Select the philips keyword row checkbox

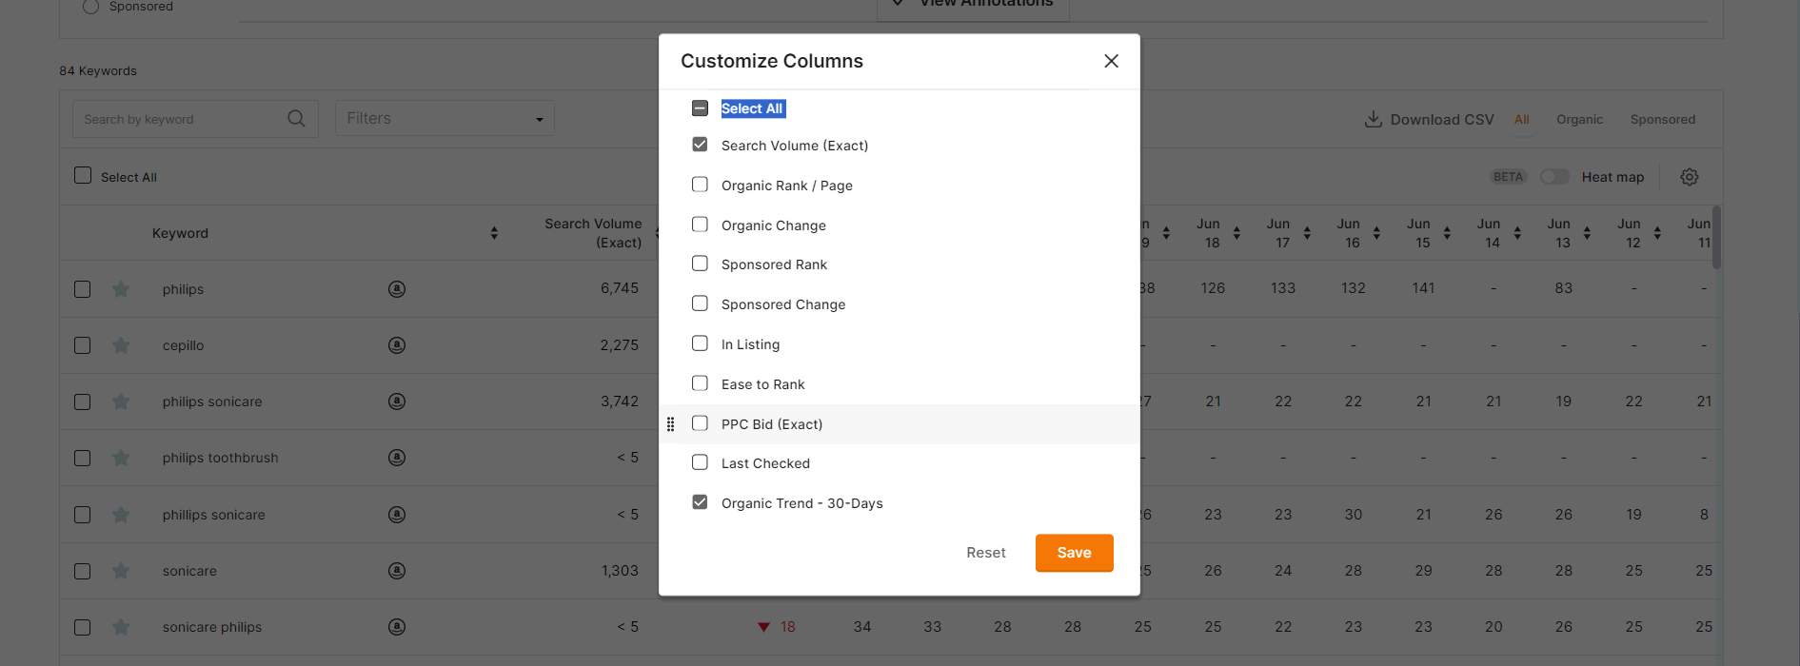click(83, 289)
